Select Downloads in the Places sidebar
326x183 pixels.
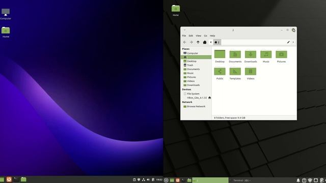pos(196,85)
